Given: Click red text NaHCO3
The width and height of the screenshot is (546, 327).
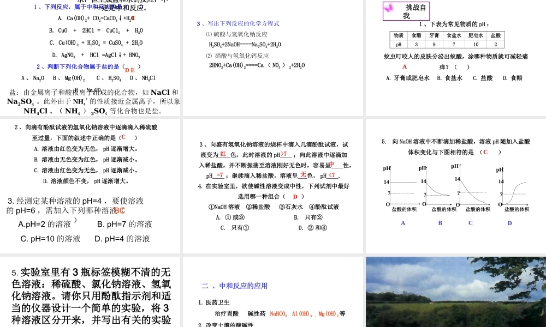Looking at the screenshot, I should 278,314.
